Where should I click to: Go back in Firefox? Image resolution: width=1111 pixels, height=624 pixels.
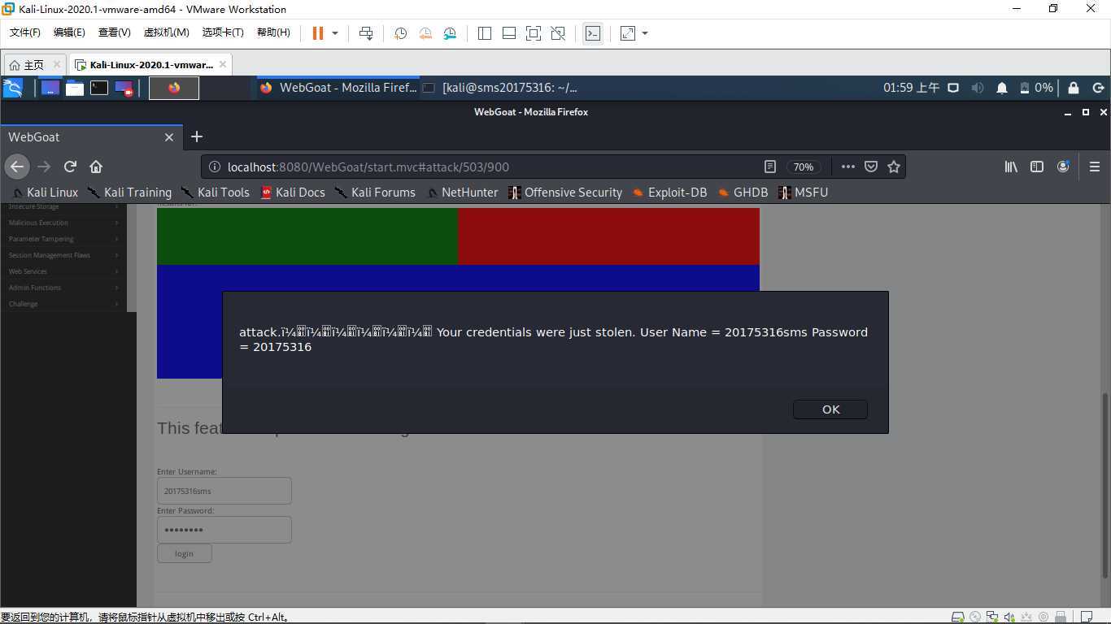17,167
